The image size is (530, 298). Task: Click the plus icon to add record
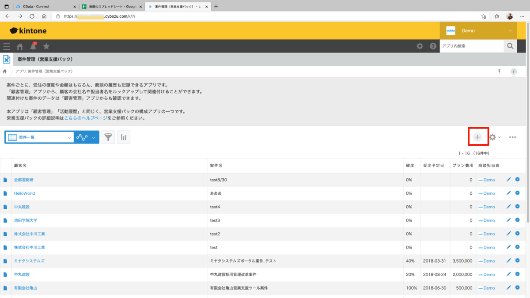pyautogui.click(x=477, y=137)
